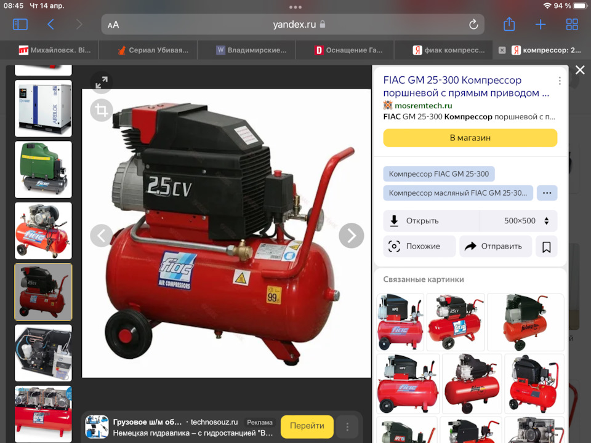Open the Грузовое ш/м об… ad link

pos(147,422)
